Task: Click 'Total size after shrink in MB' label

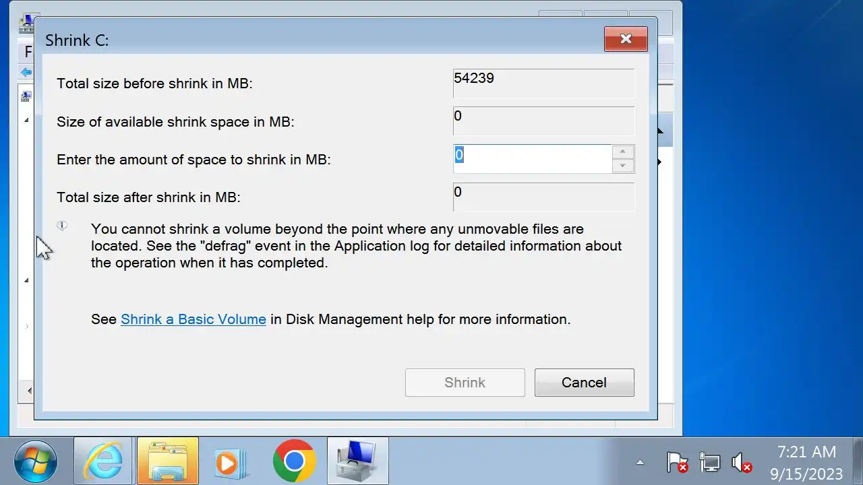Action: (148, 197)
